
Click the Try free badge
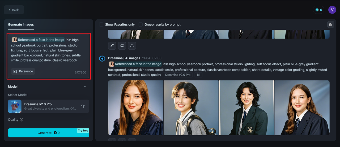click(83, 131)
